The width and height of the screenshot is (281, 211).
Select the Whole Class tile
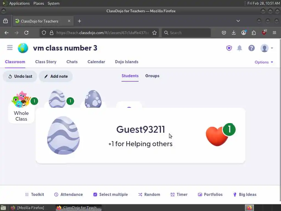(x=21, y=107)
